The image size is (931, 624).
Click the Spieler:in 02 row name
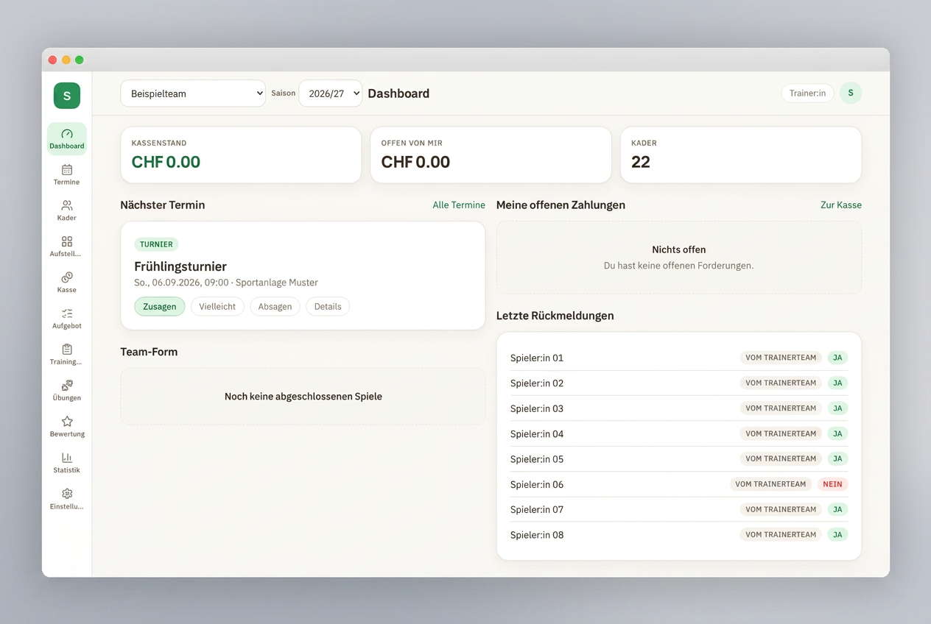[x=537, y=383]
